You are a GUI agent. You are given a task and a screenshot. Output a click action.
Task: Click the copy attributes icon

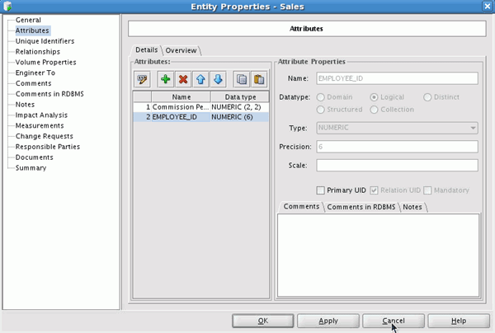(x=242, y=79)
